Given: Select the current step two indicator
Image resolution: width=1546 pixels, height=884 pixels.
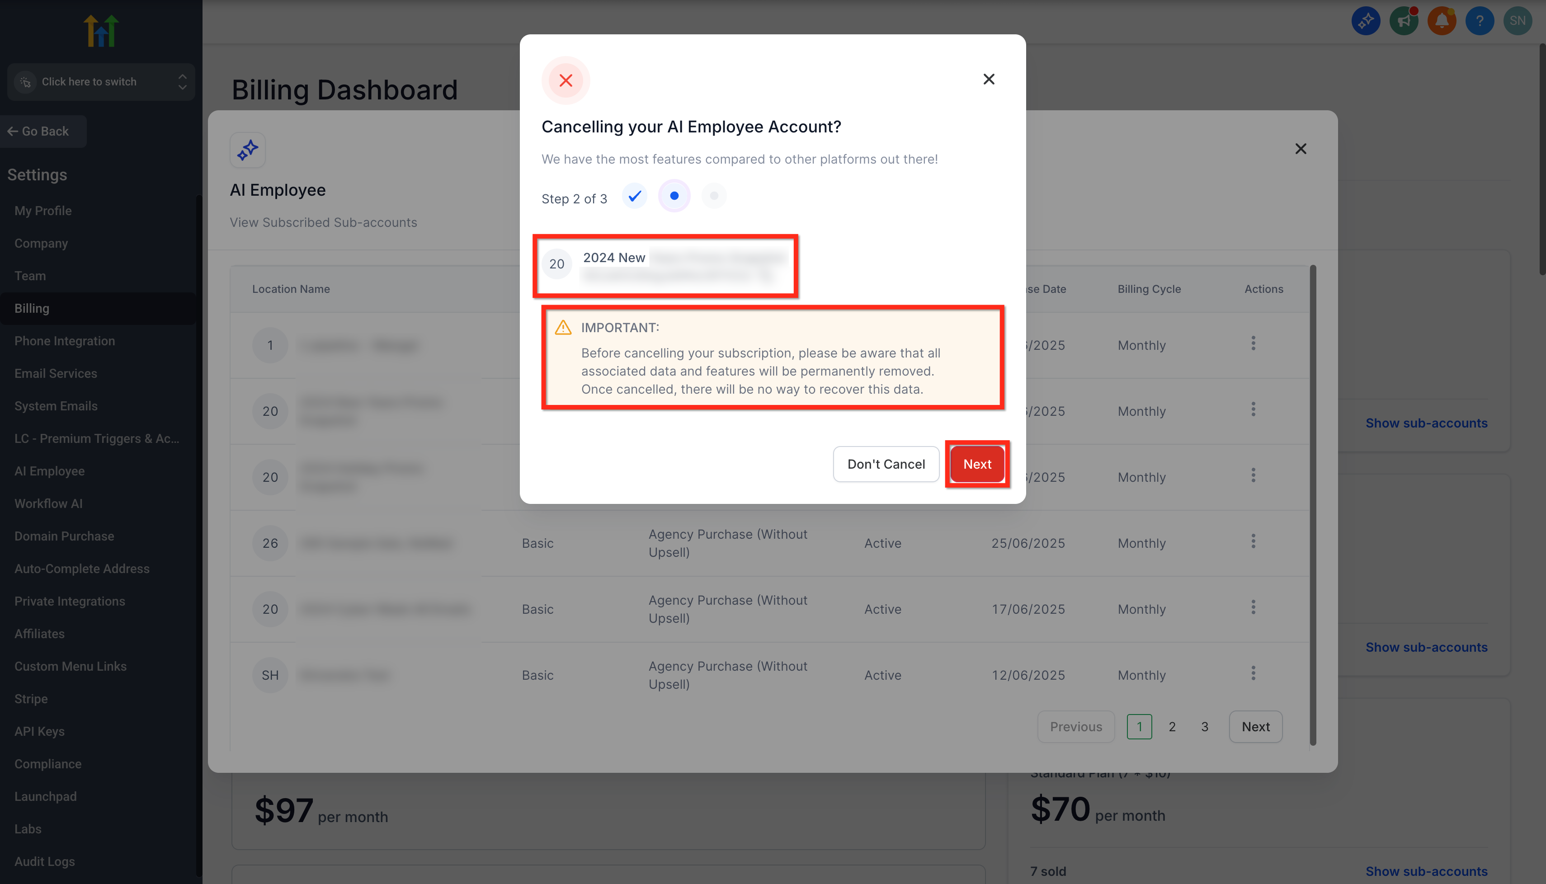Looking at the screenshot, I should click(674, 196).
